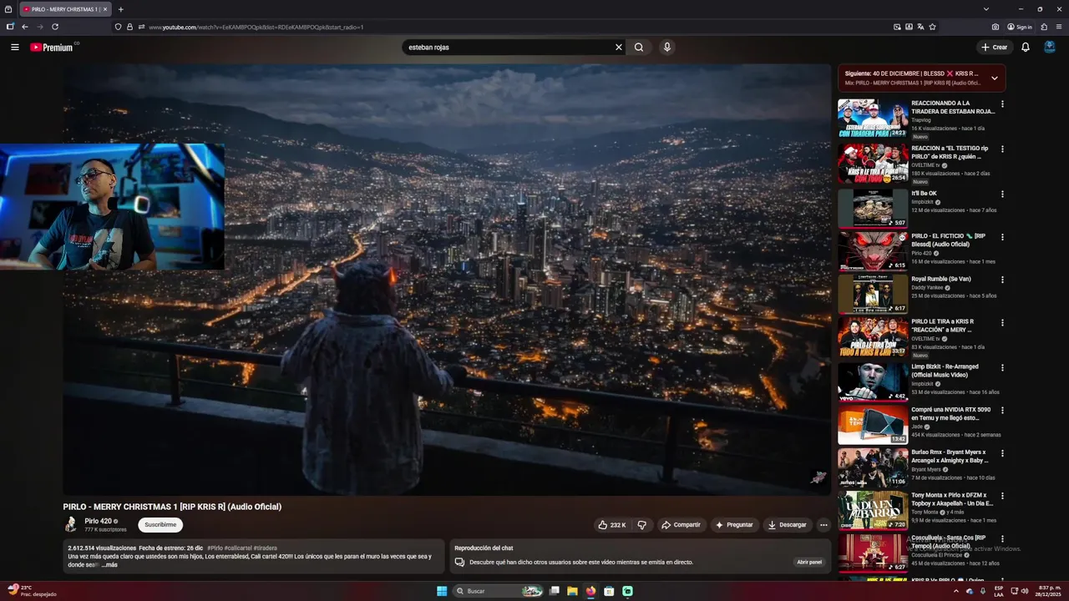This screenshot has width=1069, height=601.
Task: Play 'Compré una NVIDIA RTX 5090' thumbnail
Action: tap(873, 425)
